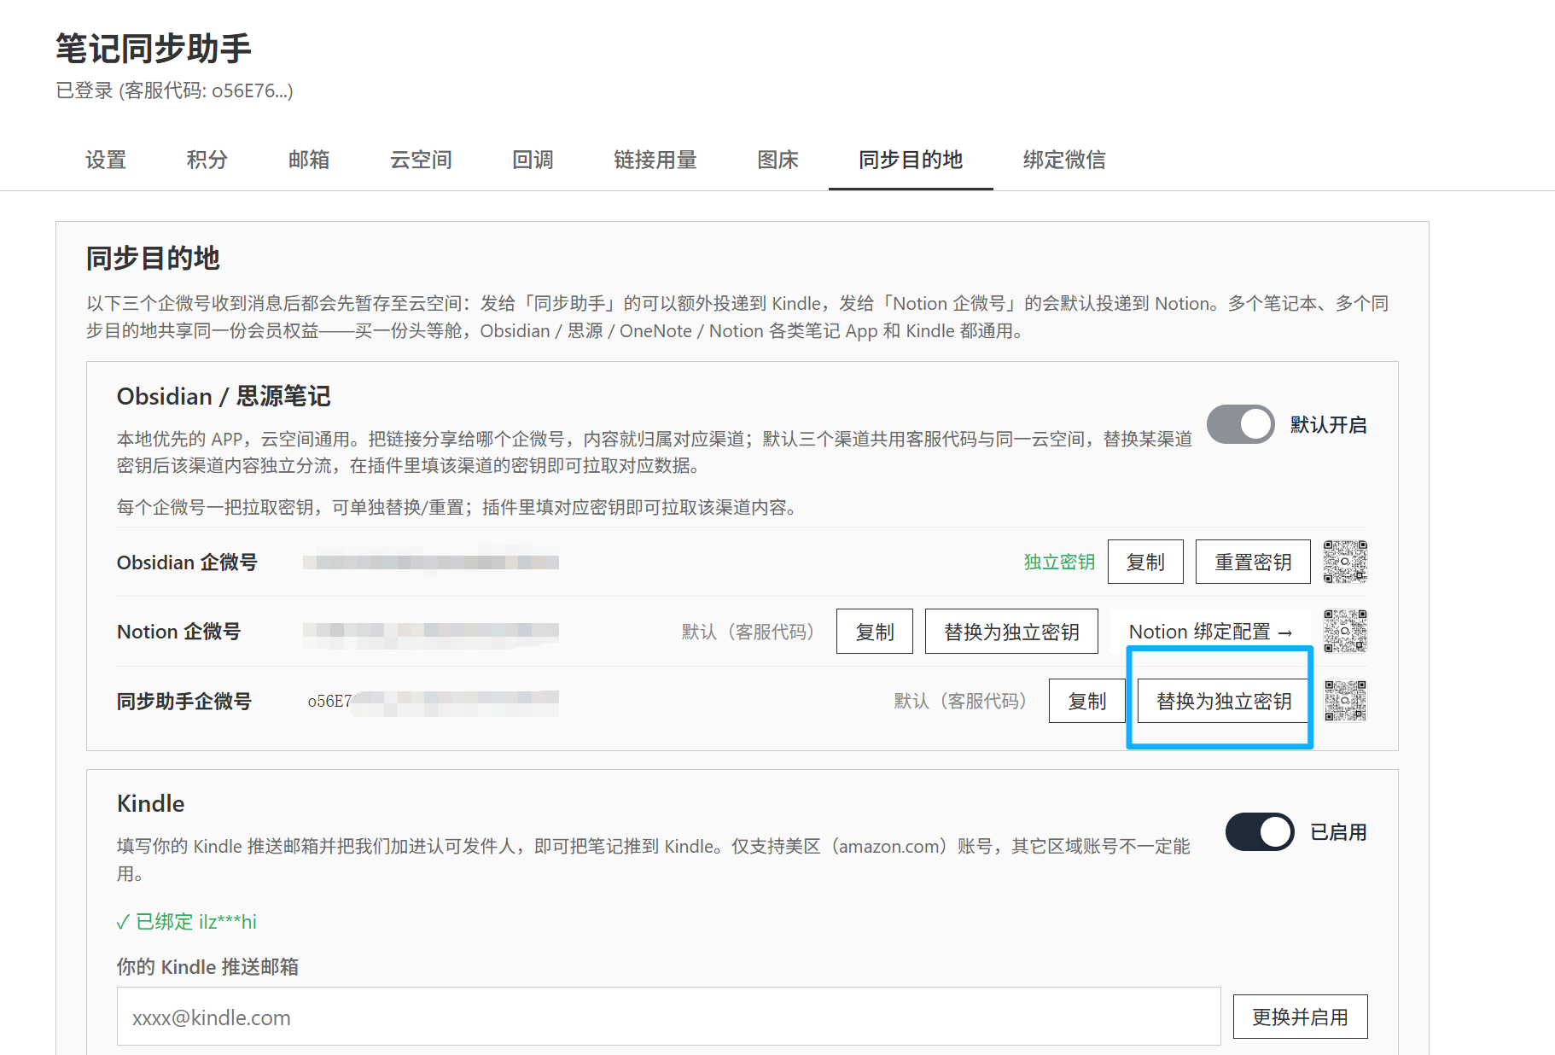1555x1055 pixels.
Task: Click the 同步助手企微号 key starting o56E7
Action: click(433, 701)
